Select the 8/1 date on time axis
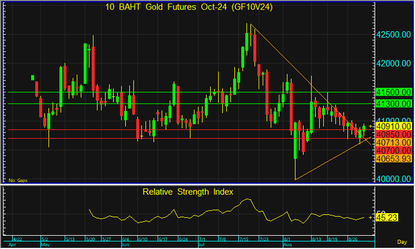415x249 pixels. pos(286,239)
